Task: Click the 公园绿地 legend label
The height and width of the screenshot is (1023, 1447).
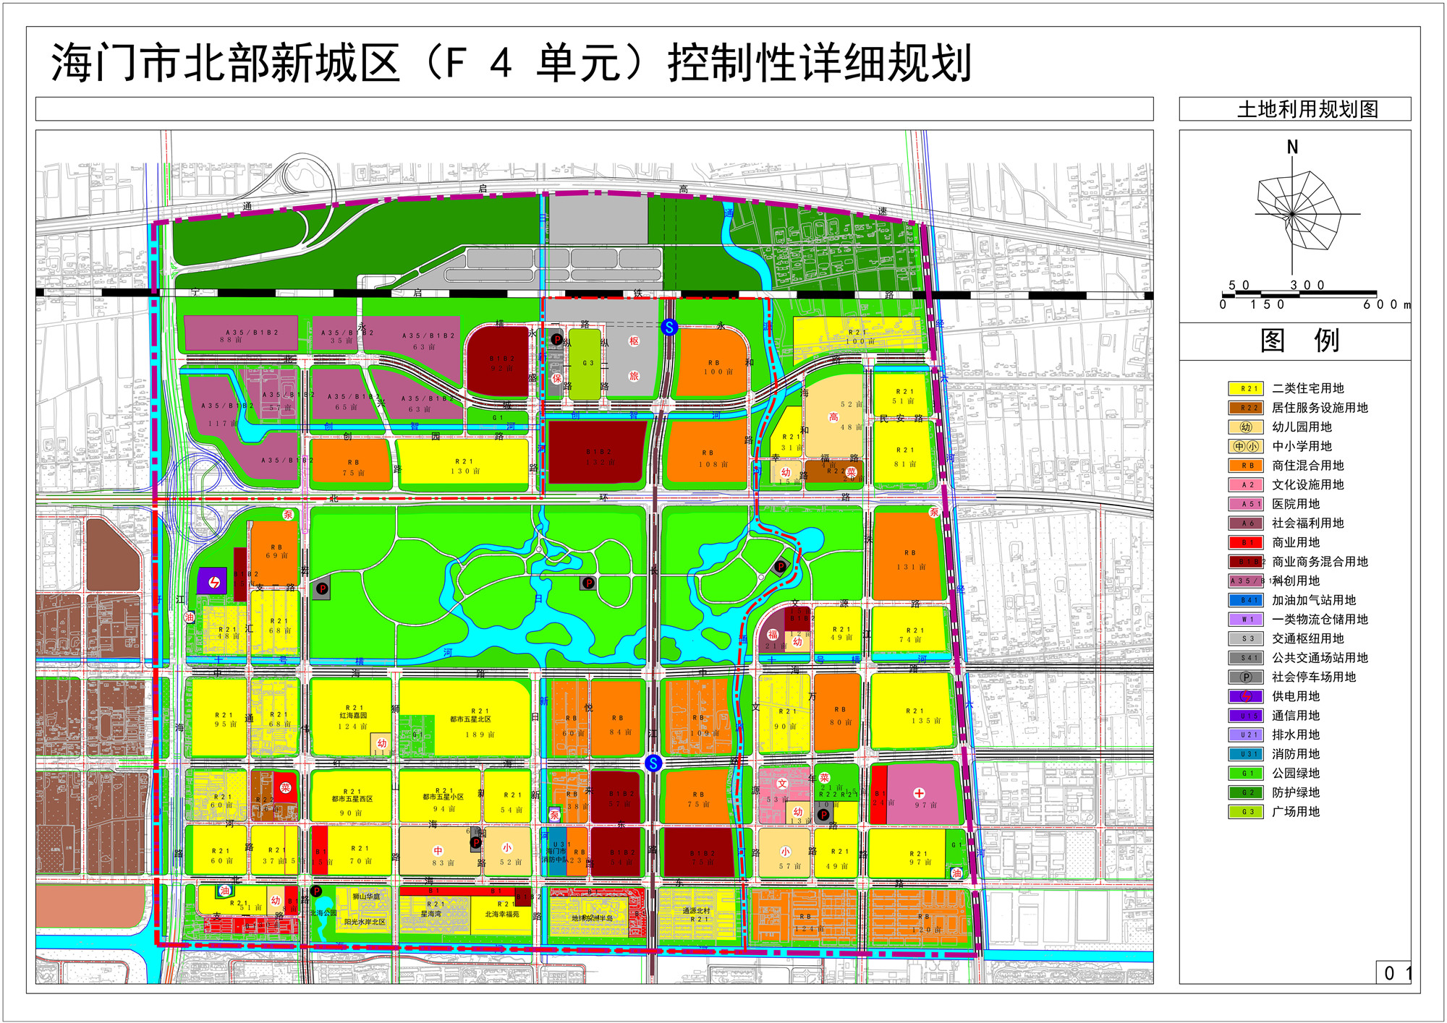Action: (1296, 774)
